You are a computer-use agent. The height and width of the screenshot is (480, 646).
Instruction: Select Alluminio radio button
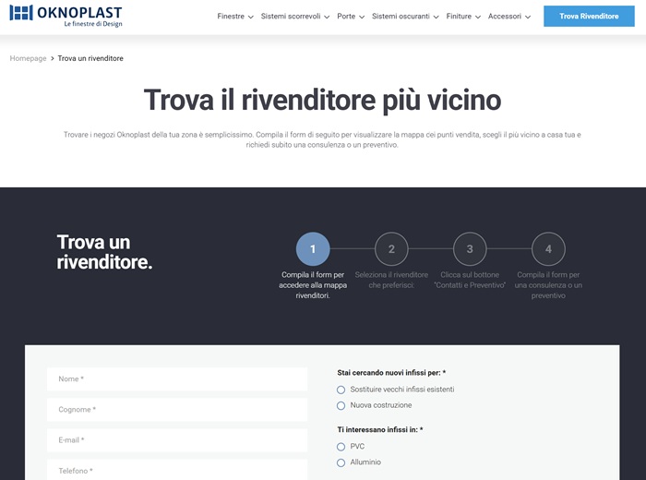coord(341,462)
